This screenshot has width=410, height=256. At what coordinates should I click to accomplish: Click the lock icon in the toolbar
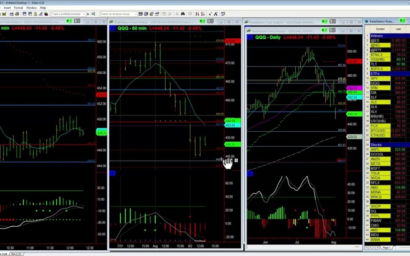[35, 14]
